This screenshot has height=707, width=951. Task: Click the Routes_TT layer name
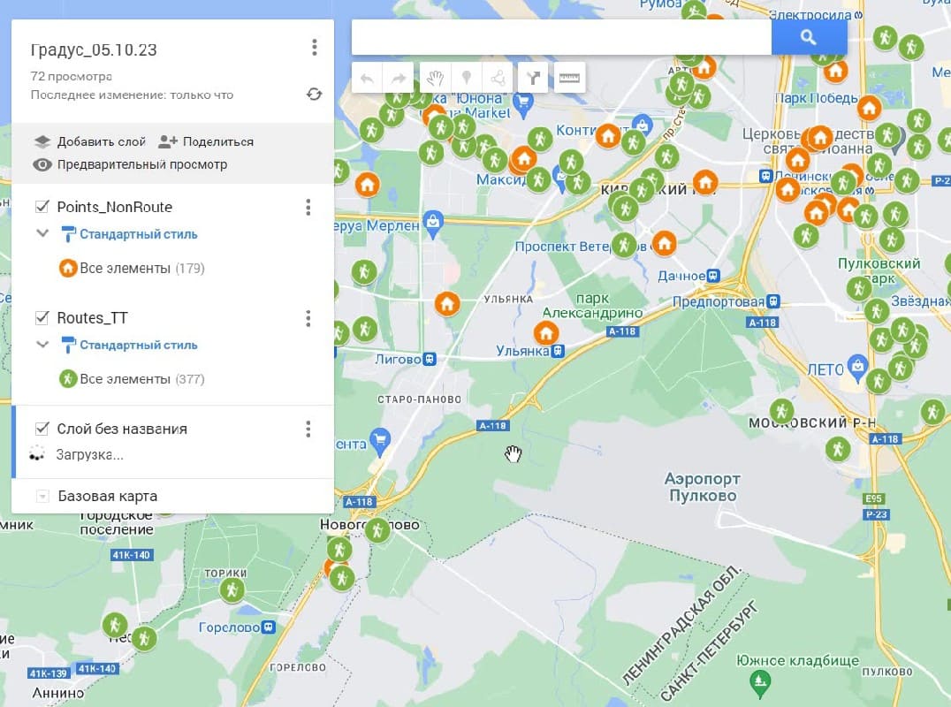(92, 318)
